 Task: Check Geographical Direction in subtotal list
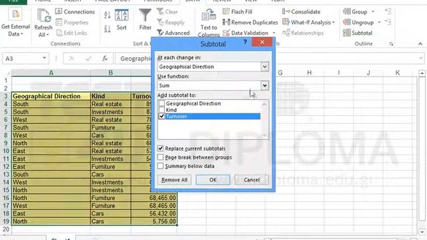[161, 103]
